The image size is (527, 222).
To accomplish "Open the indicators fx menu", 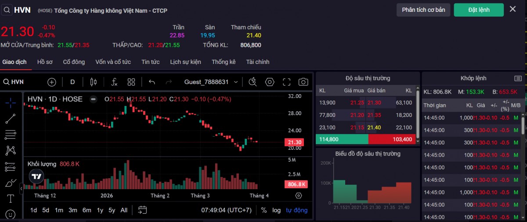I will 114,82.
